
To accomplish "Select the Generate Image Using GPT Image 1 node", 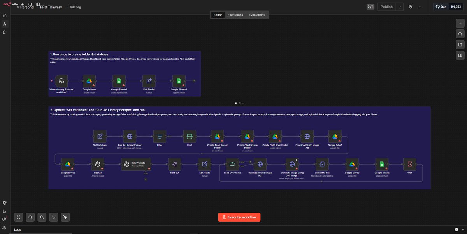I will [292, 164].
